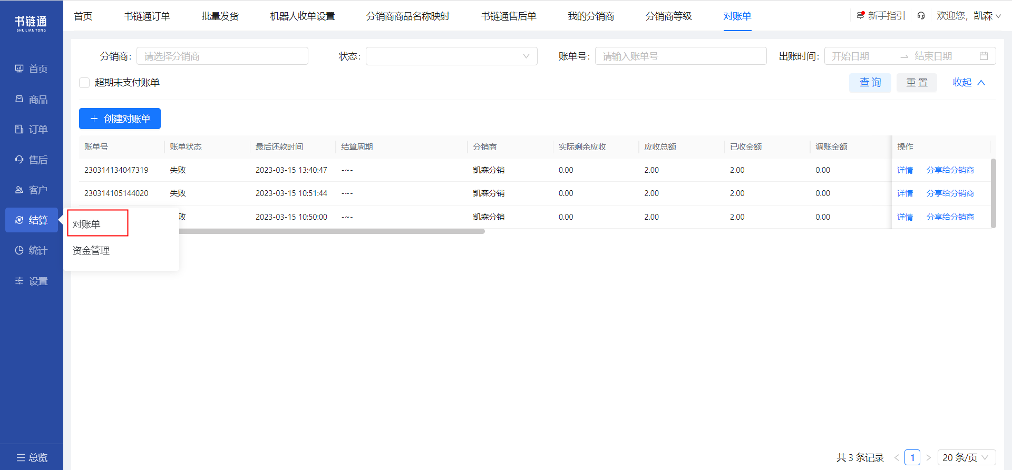The height and width of the screenshot is (470, 1012).
Task: Open 客户 section in the sidebar
Action: click(x=31, y=190)
